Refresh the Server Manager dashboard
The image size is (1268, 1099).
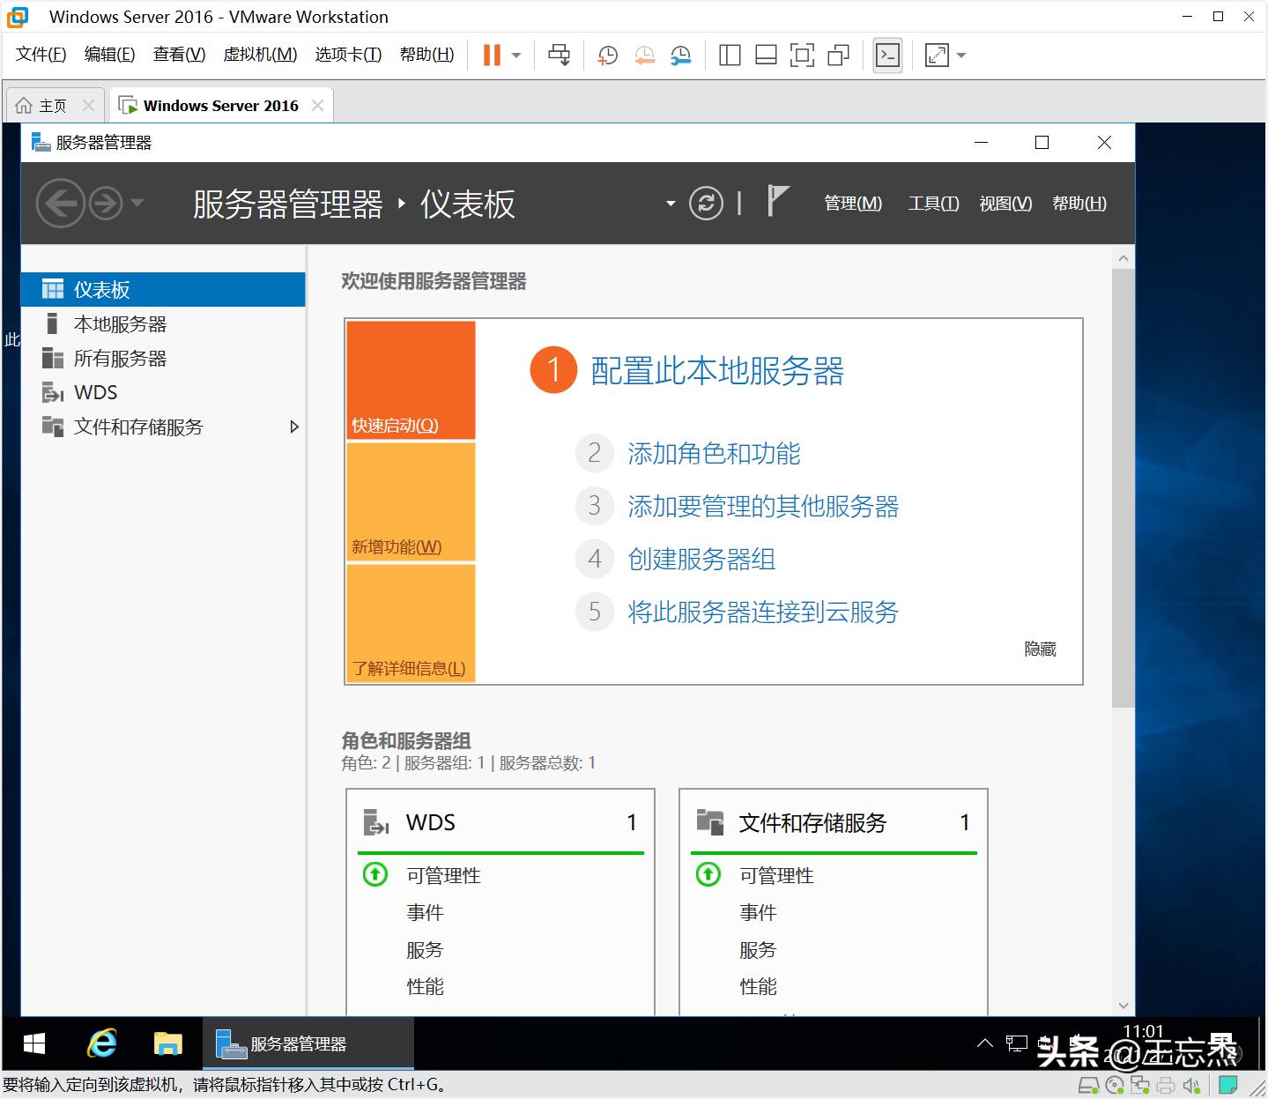click(707, 203)
